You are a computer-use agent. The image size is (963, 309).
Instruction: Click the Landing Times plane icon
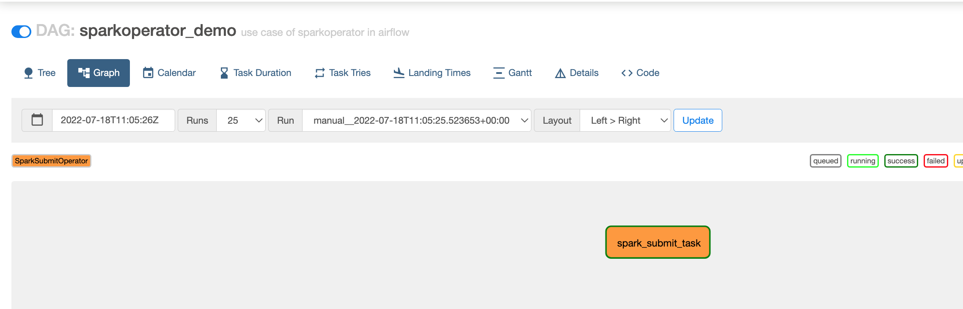[399, 73]
